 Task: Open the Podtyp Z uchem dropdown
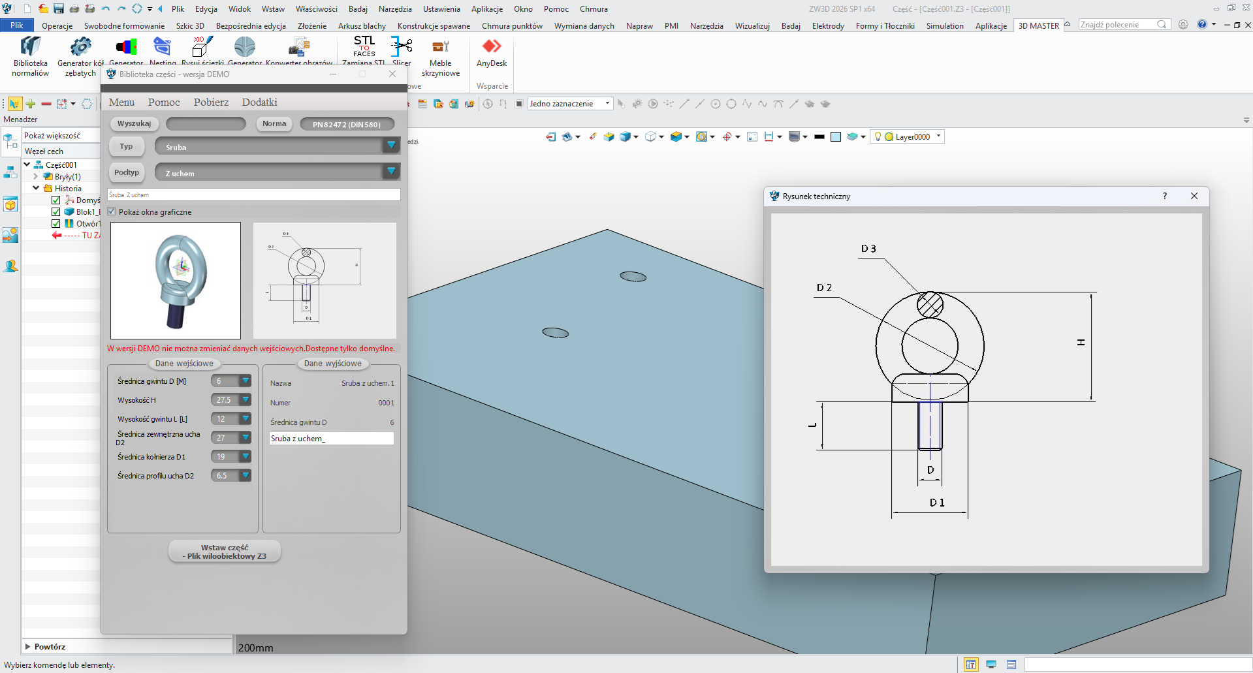pos(391,172)
